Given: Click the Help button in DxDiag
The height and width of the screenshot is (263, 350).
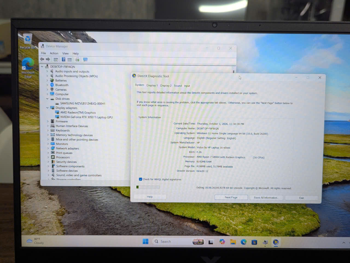Looking at the screenshot, I should pyautogui.click(x=150, y=197).
